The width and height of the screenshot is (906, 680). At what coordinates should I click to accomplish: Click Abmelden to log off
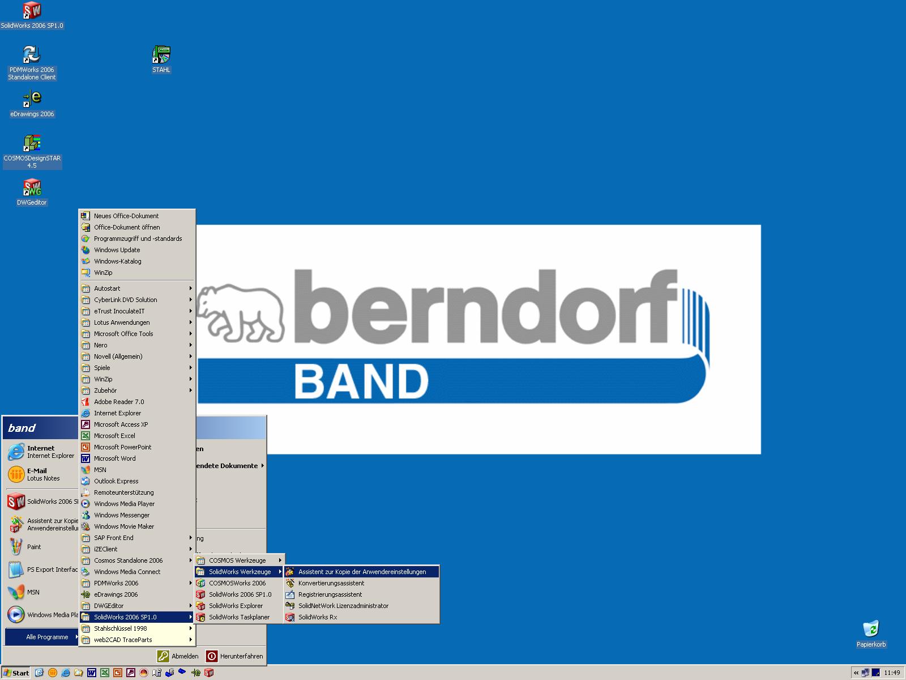(178, 656)
